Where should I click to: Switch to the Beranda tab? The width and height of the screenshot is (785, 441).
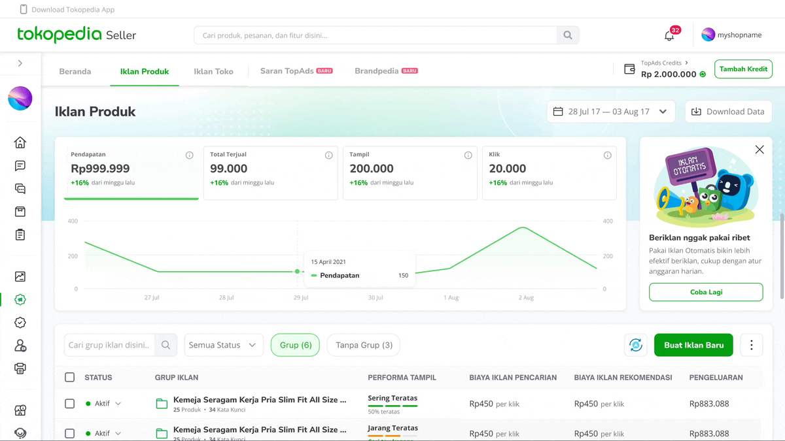point(75,71)
